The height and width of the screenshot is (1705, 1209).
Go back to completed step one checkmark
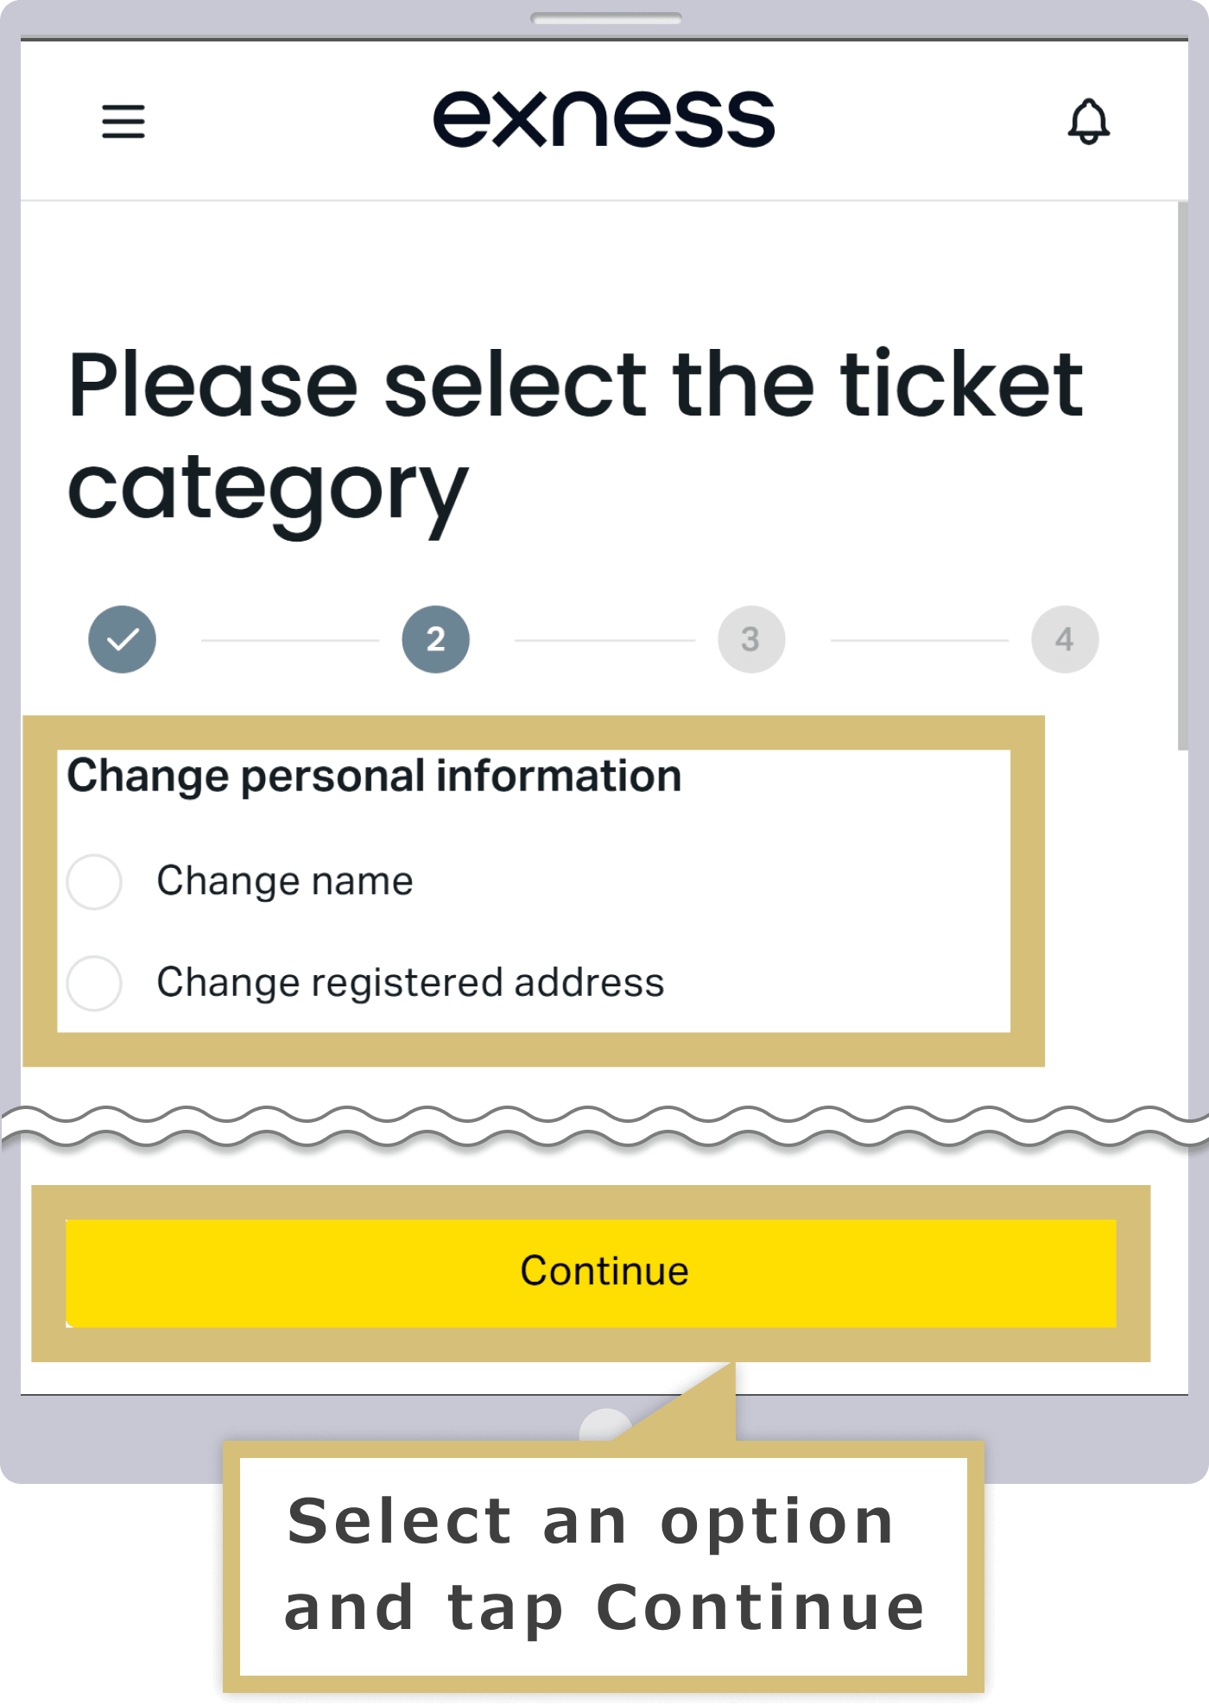(x=122, y=639)
